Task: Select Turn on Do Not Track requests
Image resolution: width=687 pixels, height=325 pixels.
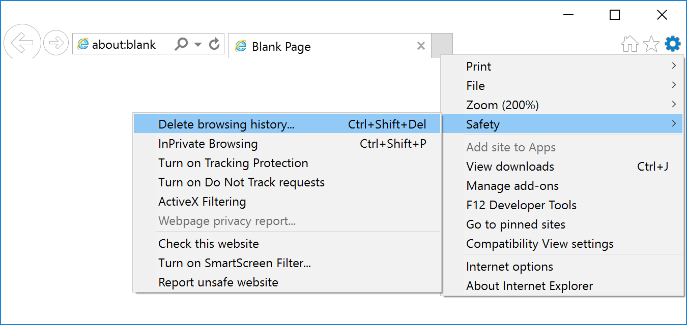Action: click(287, 182)
